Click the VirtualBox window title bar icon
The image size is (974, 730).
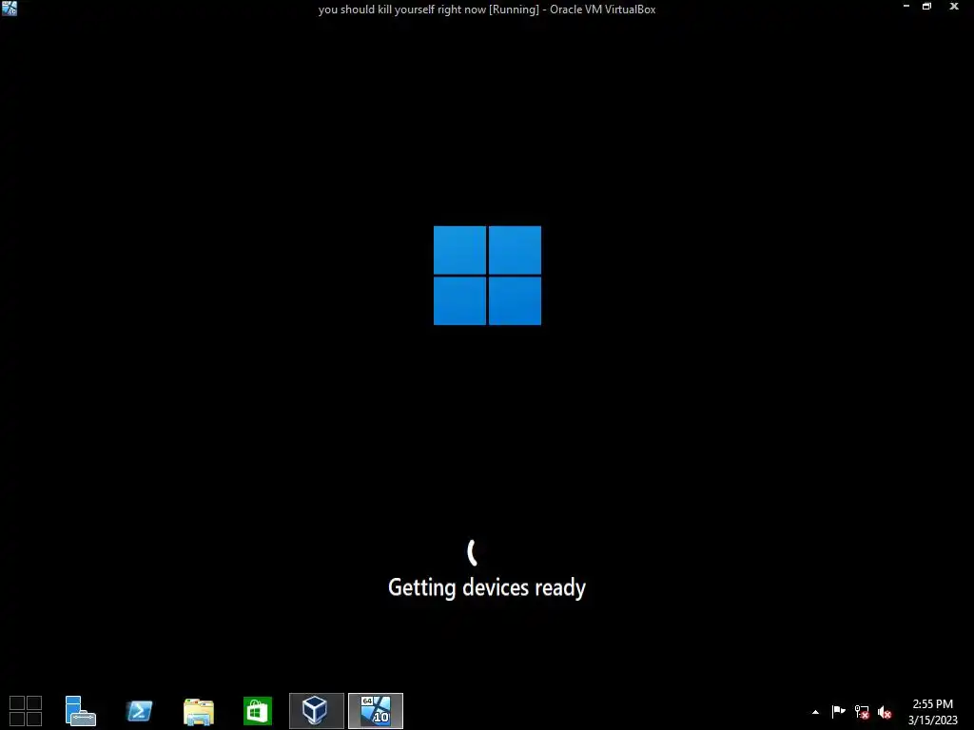pyautogui.click(x=10, y=8)
